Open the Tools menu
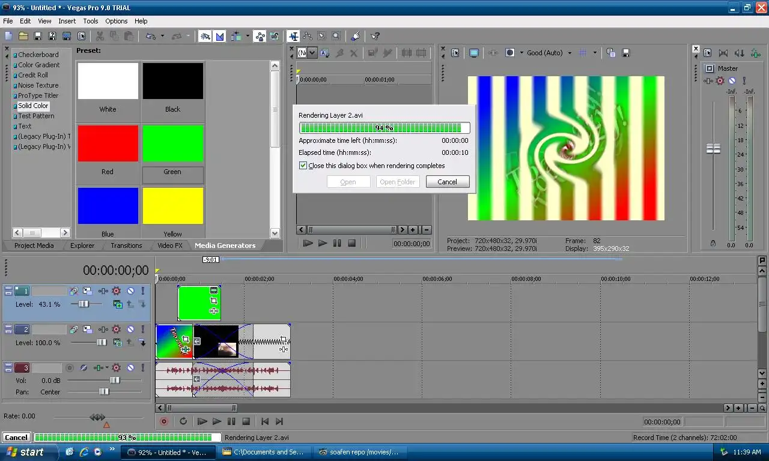The width and height of the screenshot is (769, 461). point(91,21)
